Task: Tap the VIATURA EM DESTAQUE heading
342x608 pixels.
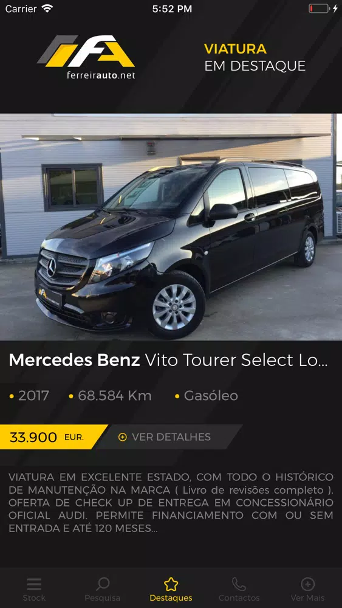Action: pos(255,57)
